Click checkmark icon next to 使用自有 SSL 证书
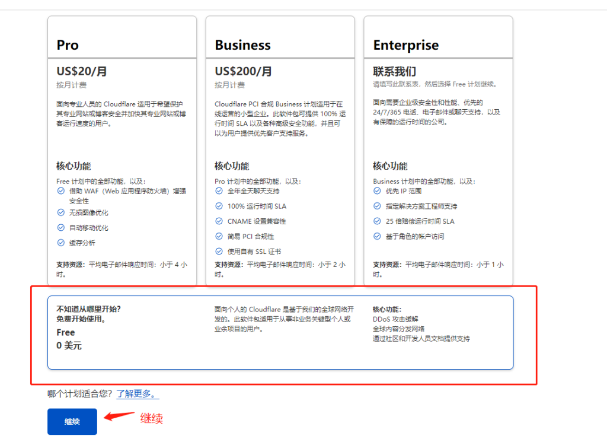 [x=219, y=251]
